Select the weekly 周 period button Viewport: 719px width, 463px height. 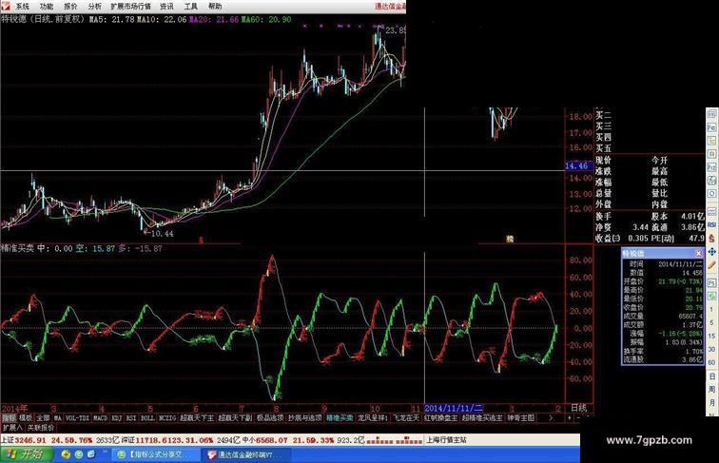pos(712,390)
